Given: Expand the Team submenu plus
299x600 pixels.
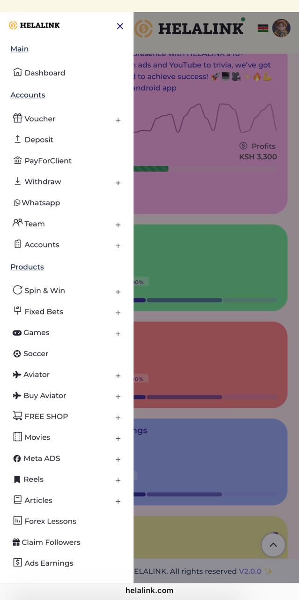Looking at the screenshot, I should coord(118,225).
